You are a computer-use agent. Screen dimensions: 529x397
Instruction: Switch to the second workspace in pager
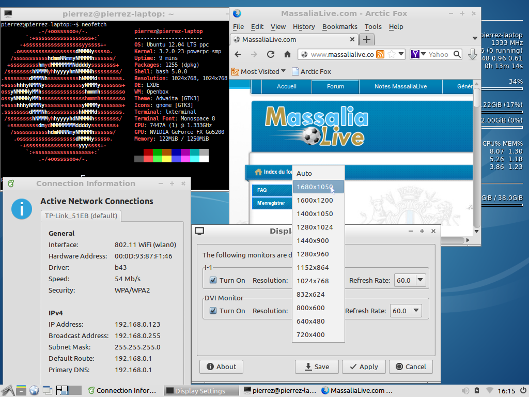point(75,391)
